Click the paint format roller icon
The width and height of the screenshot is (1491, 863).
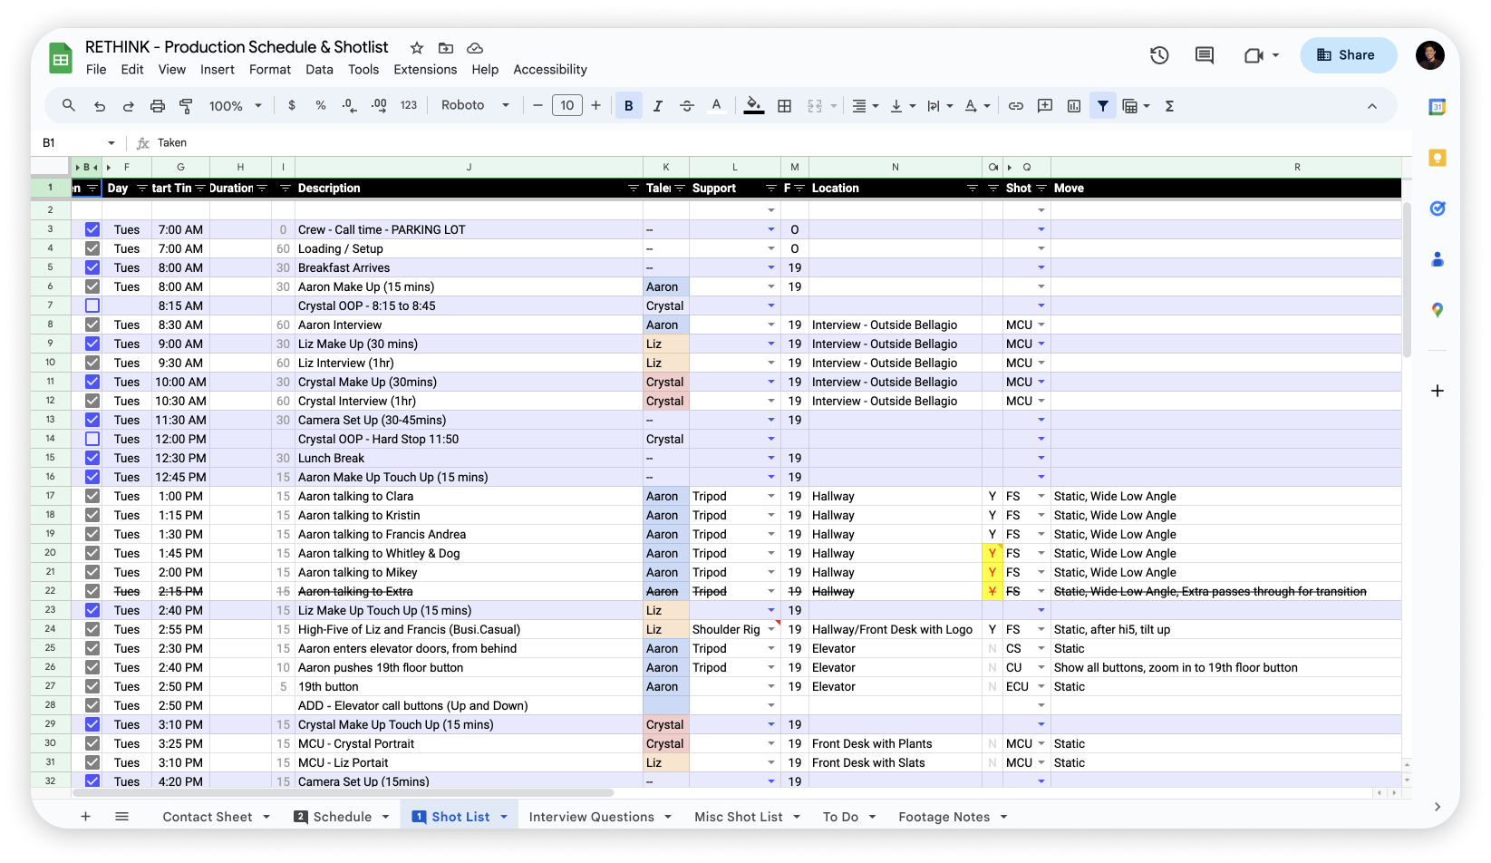click(x=186, y=106)
